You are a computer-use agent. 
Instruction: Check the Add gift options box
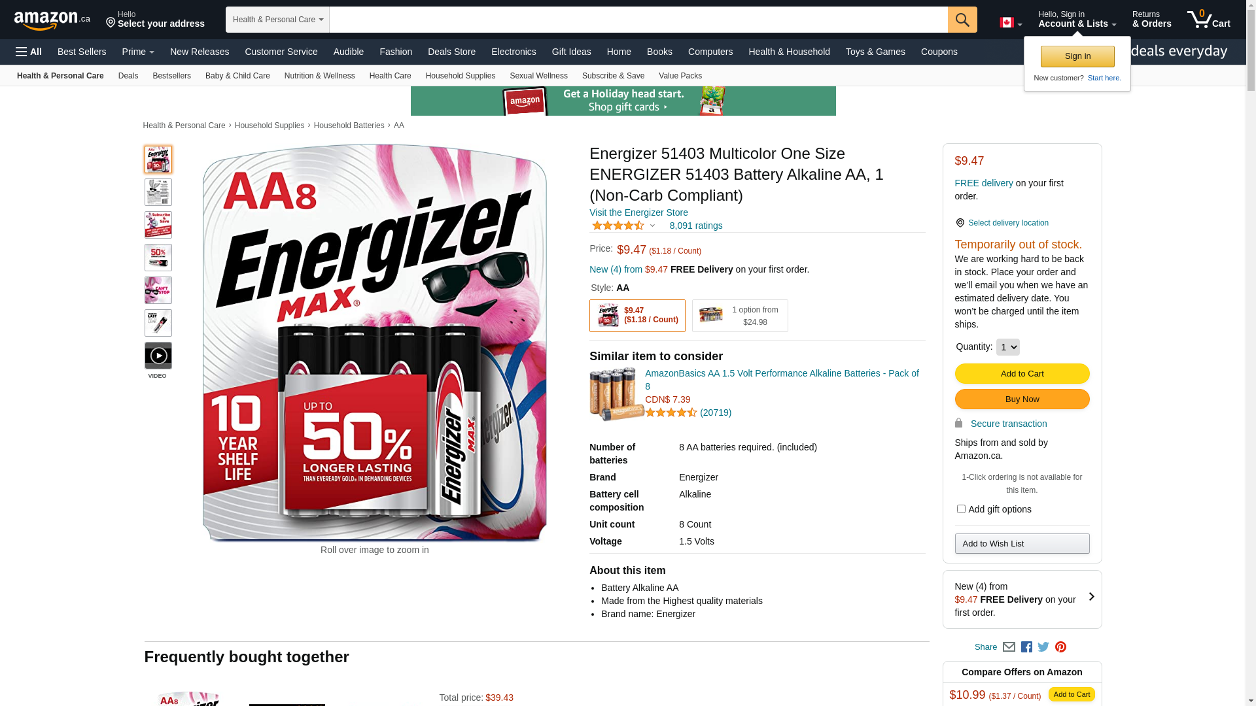[x=961, y=509]
